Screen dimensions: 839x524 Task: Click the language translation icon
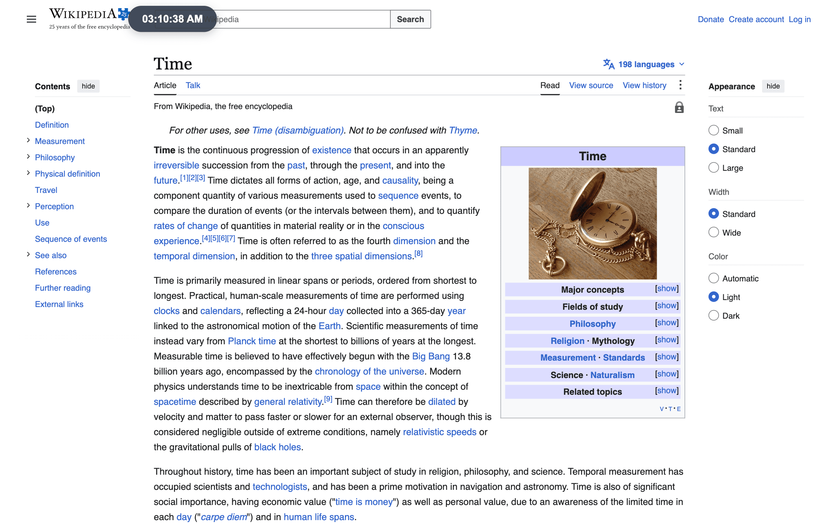pos(609,64)
